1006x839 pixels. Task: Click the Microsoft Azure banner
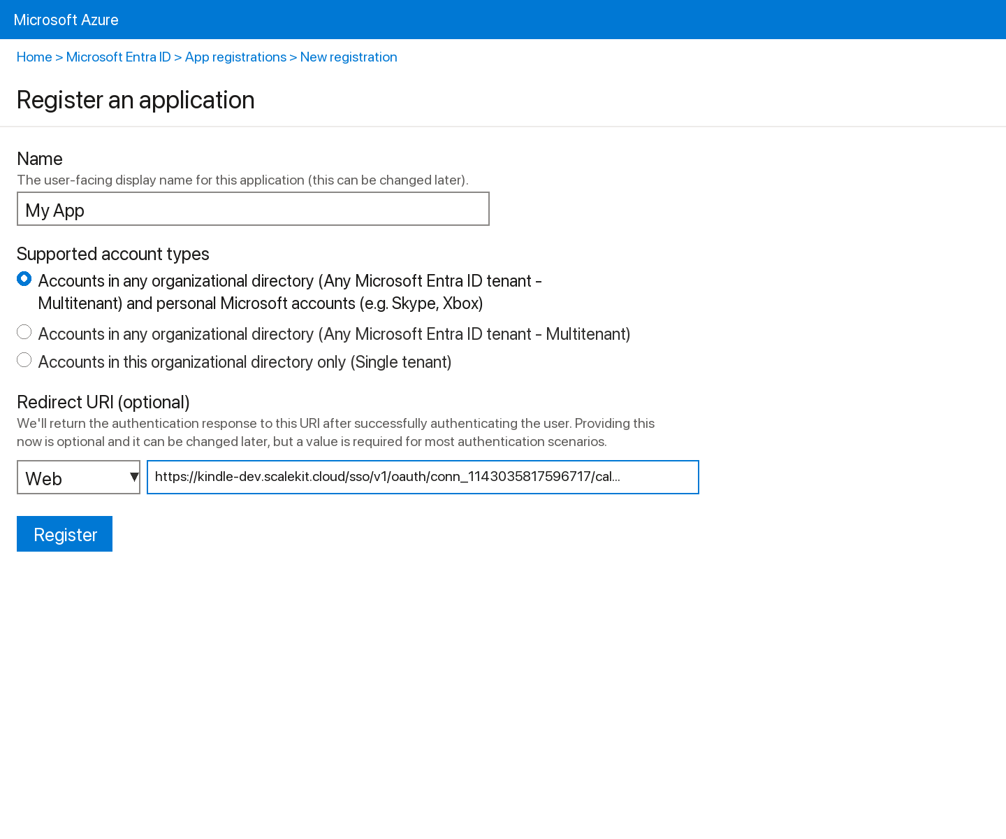(x=66, y=20)
